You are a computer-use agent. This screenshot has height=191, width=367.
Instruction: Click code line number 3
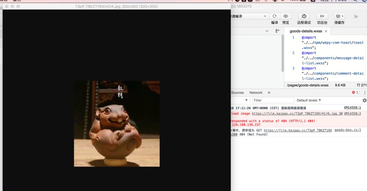pos(293,68)
